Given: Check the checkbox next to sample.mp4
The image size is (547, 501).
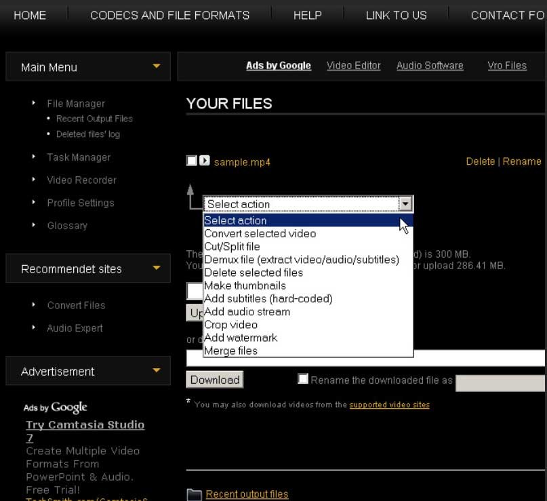Looking at the screenshot, I should click(190, 161).
